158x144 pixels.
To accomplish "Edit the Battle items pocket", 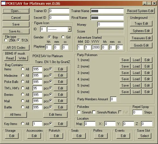I will [61, 107].
